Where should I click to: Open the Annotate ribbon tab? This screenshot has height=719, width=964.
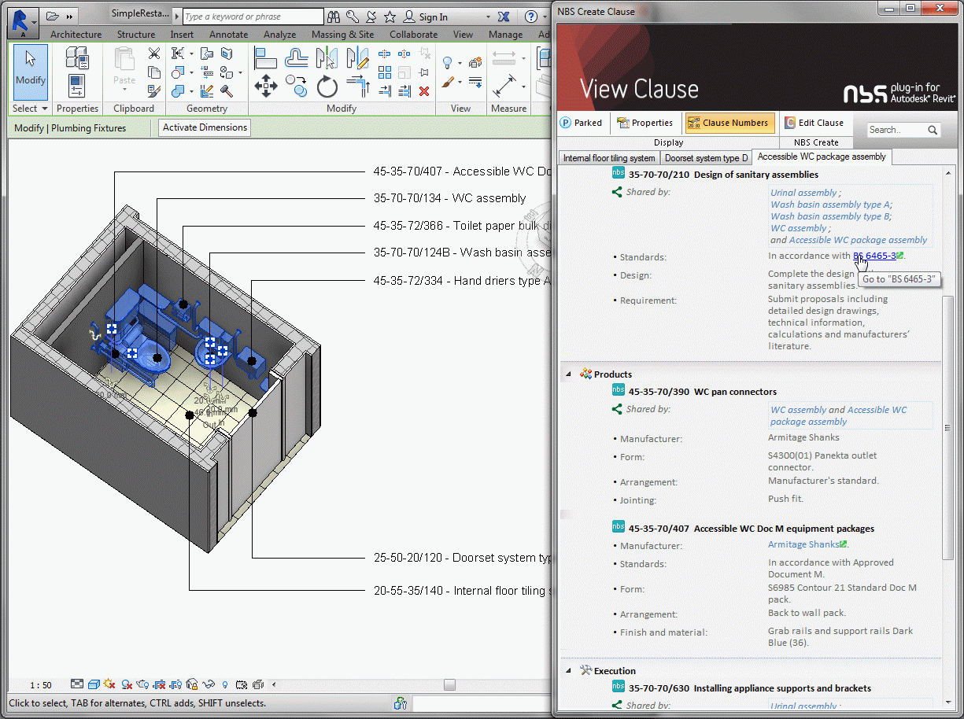(228, 35)
